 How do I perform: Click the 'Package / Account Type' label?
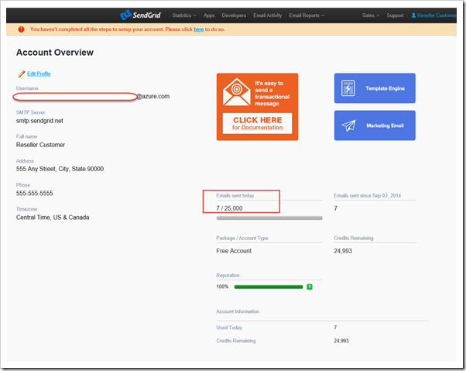point(242,238)
